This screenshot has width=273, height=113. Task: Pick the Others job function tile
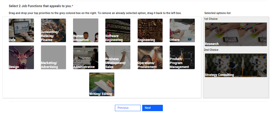(x=182, y=30)
